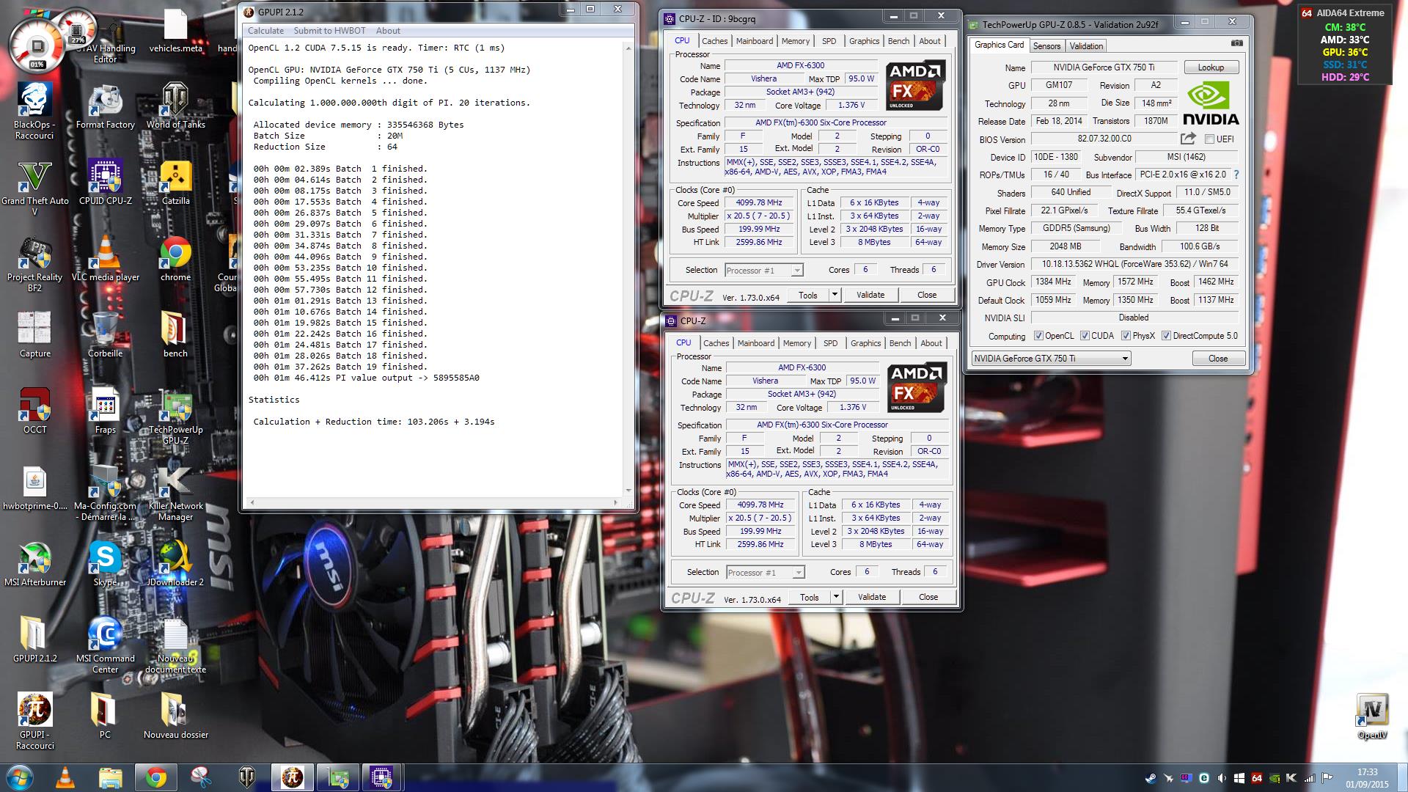1408x792 pixels.
Task: Click the Steam tray icon
Action: click(x=1151, y=778)
